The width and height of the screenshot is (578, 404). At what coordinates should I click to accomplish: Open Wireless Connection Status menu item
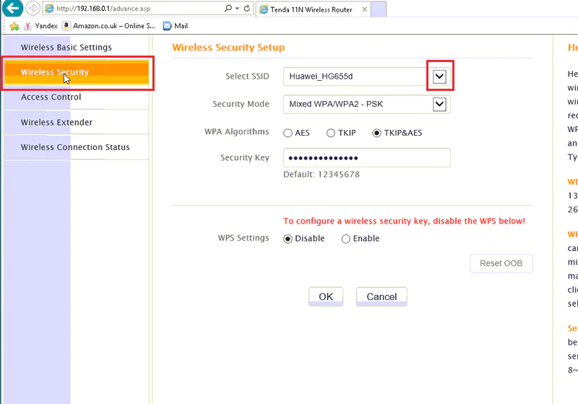pos(77,147)
